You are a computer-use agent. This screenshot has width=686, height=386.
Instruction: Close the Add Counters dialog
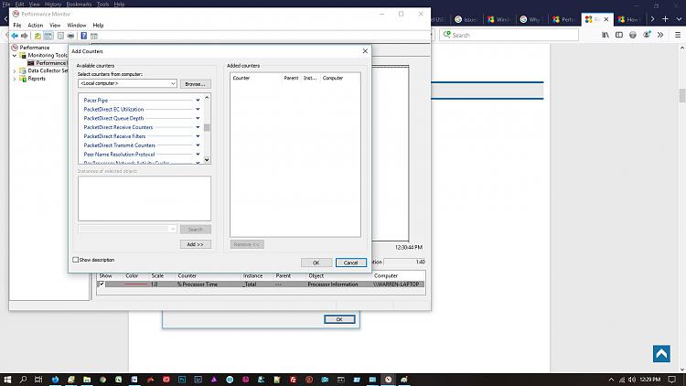pos(365,51)
